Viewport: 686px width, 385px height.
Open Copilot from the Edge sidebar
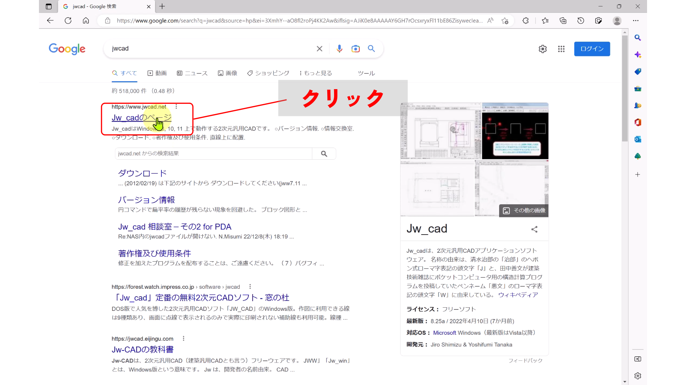[638, 55]
